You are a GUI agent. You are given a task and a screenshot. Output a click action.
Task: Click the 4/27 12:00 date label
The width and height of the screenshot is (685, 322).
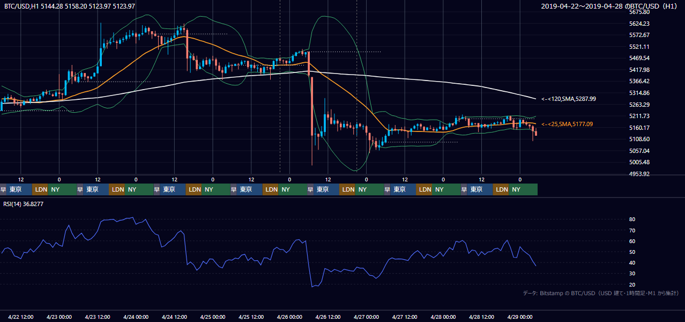click(405, 317)
